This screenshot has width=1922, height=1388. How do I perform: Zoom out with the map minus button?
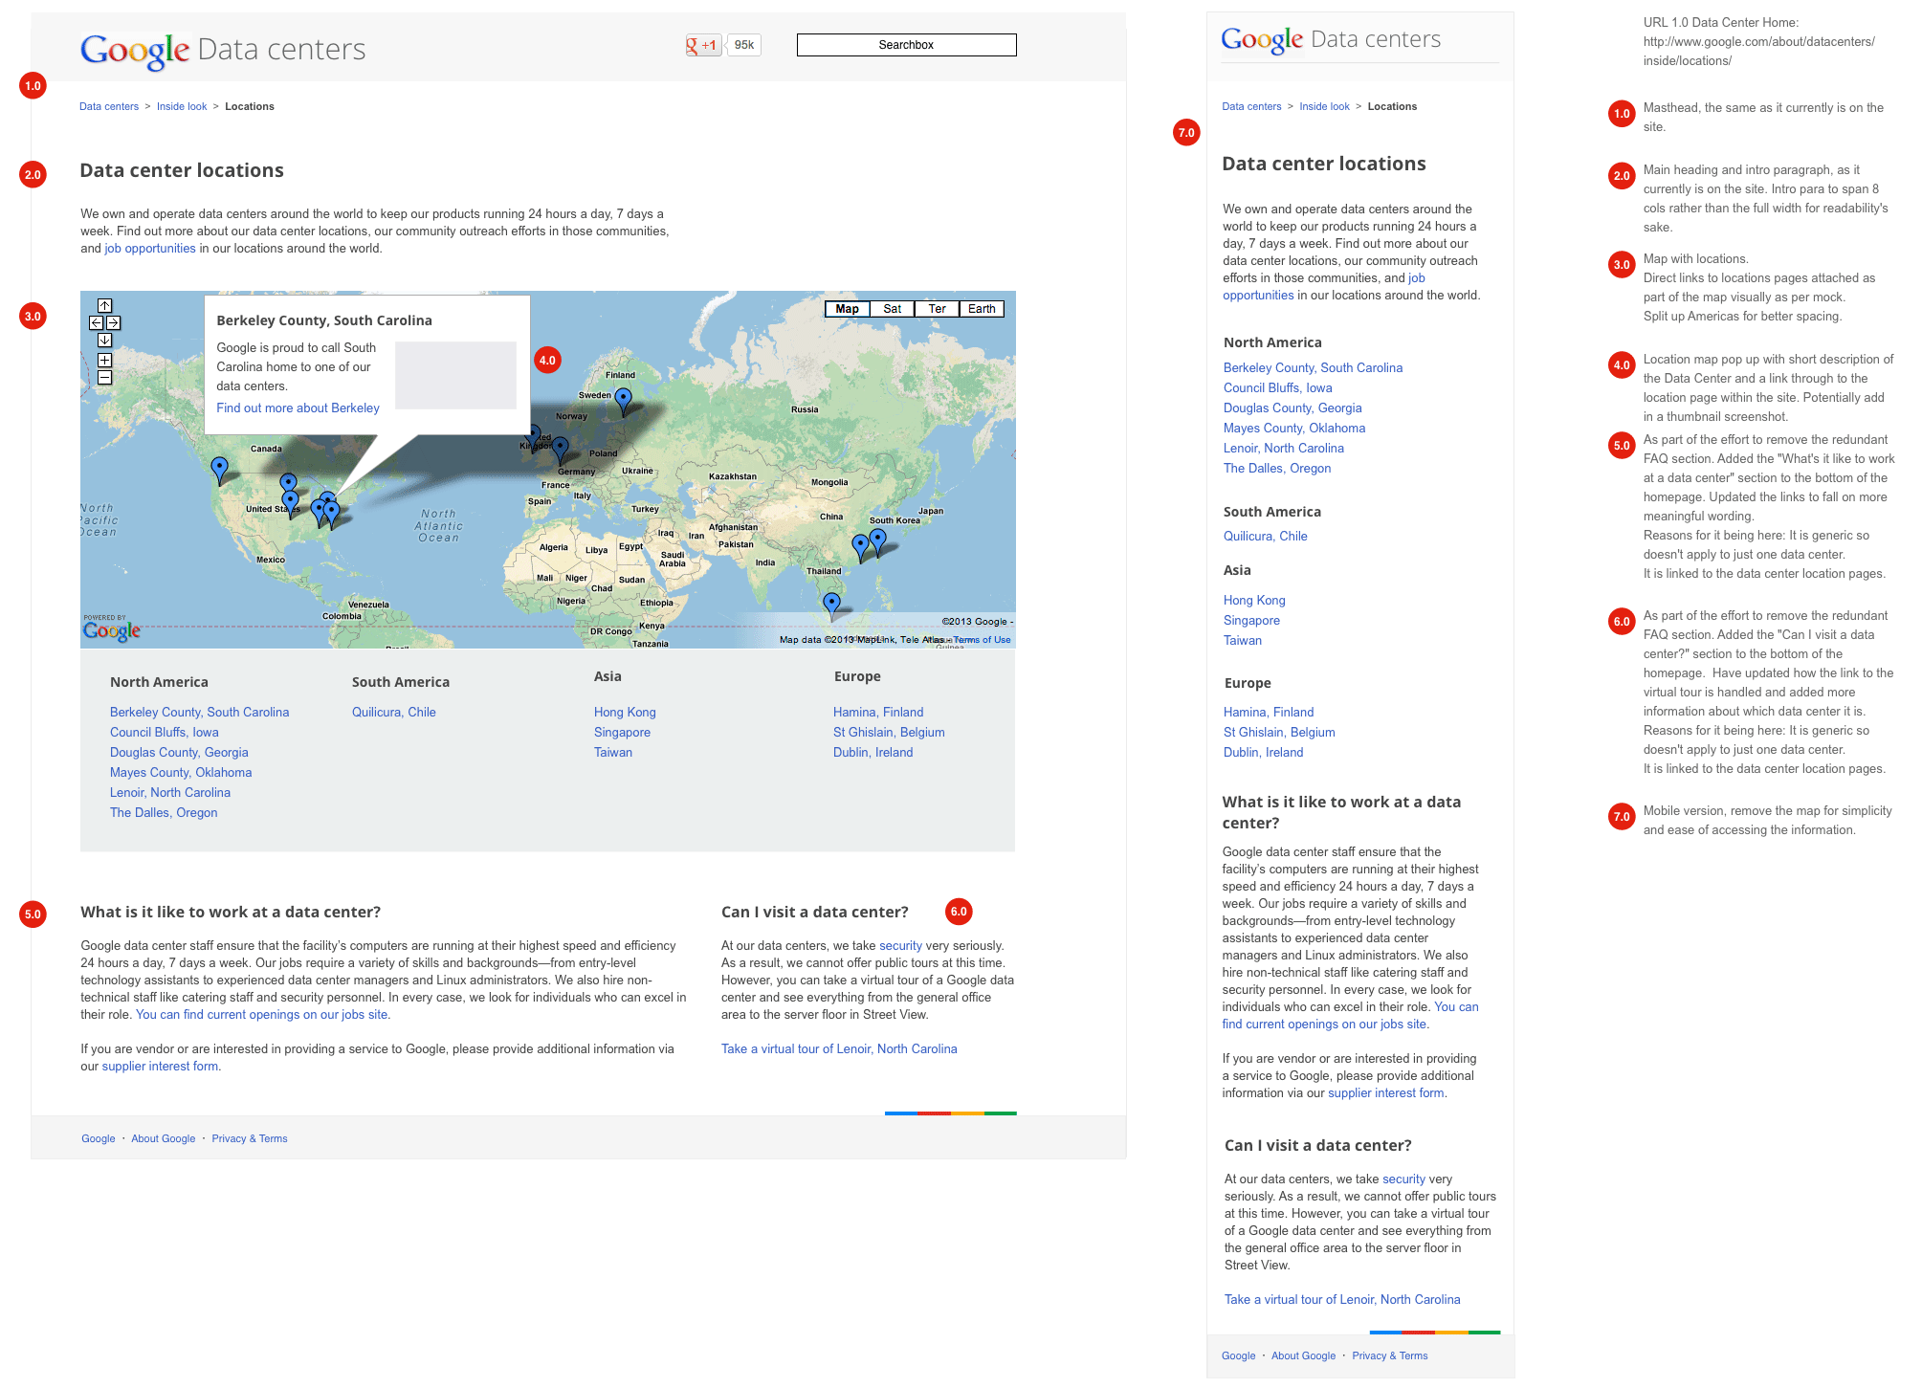[x=105, y=378]
